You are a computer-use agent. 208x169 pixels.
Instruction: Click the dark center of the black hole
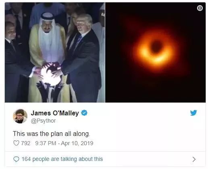click(156, 46)
